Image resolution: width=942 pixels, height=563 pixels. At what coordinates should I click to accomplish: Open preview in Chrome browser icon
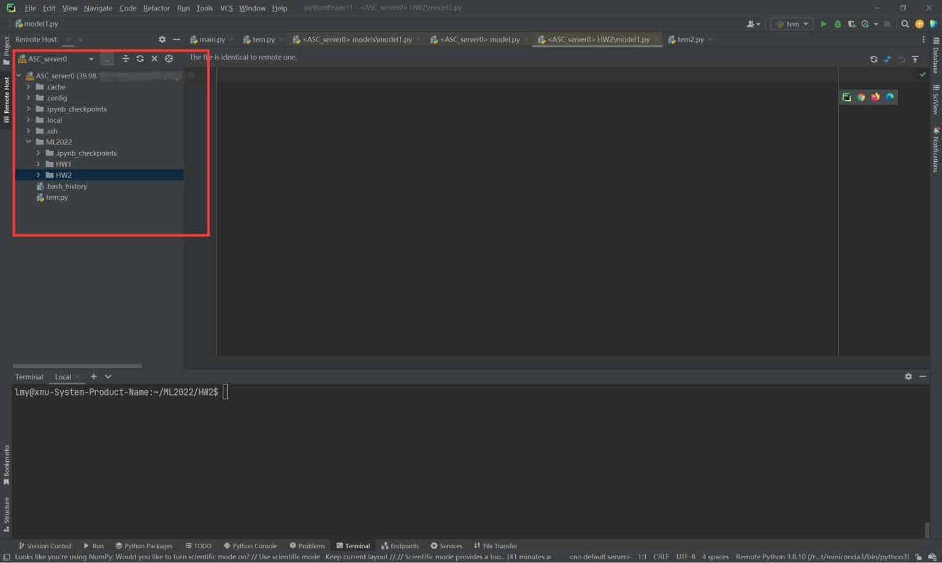coord(861,97)
